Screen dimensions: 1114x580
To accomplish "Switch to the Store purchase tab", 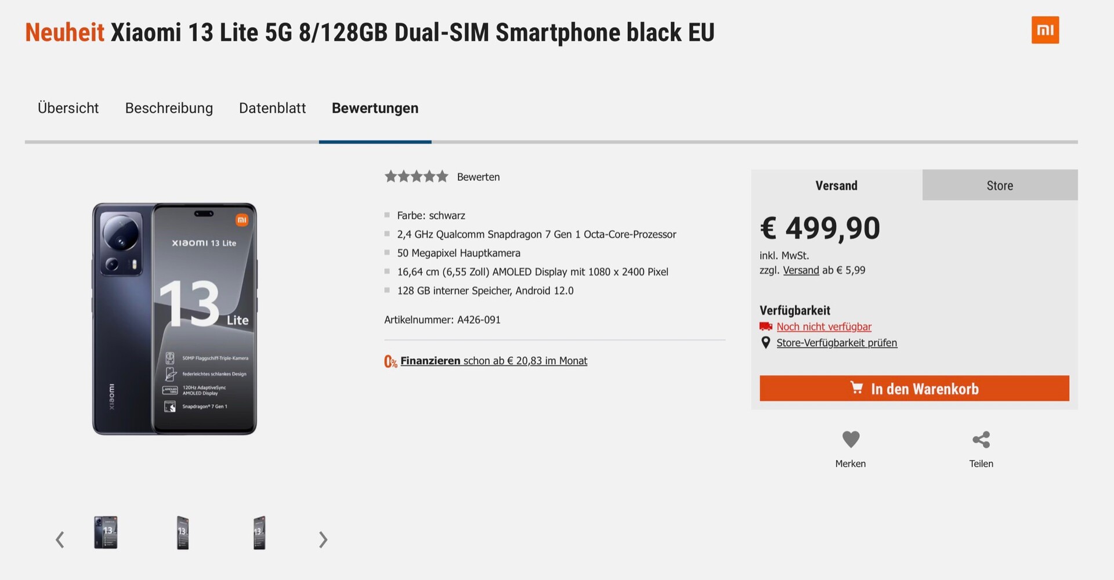I will pos(1000,186).
